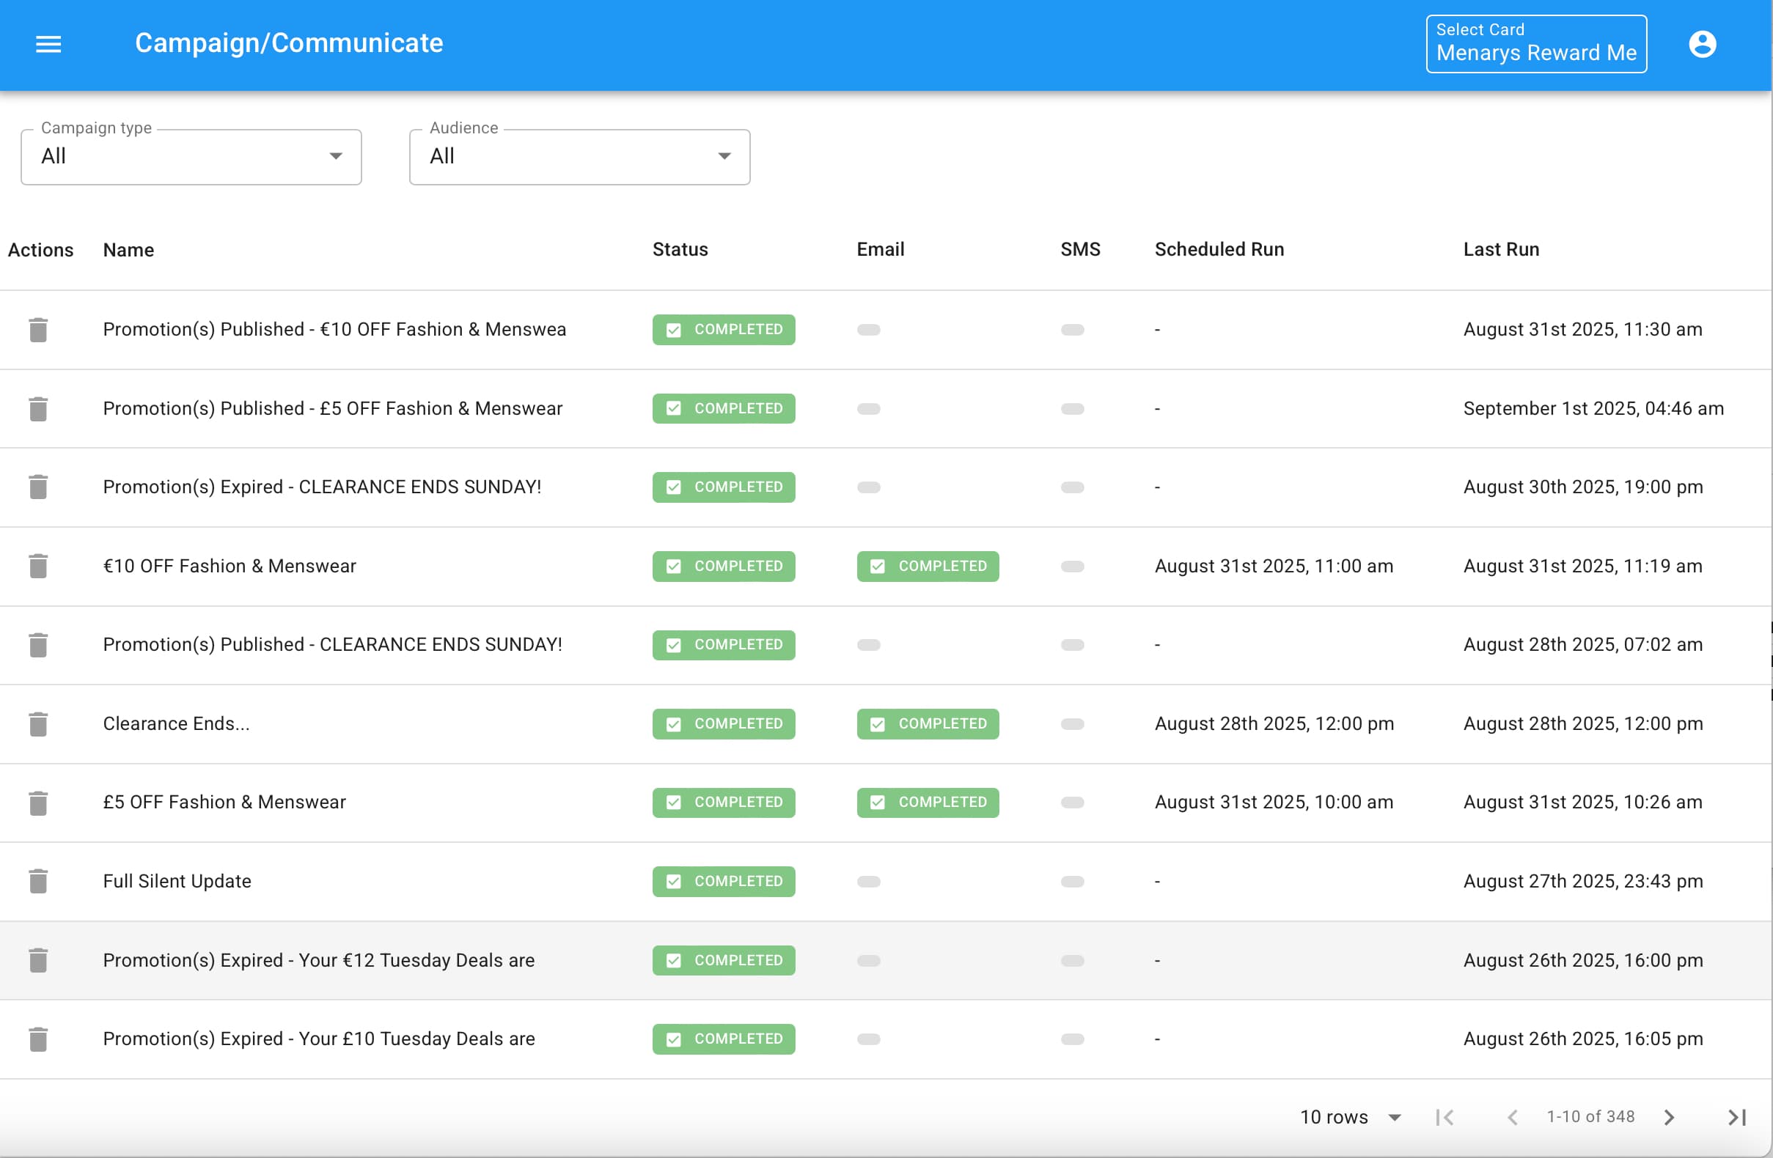Delete the £5 OFF Fashion & Menswear campaign
This screenshot has width=1773, height=1158.
coord(38,803)
